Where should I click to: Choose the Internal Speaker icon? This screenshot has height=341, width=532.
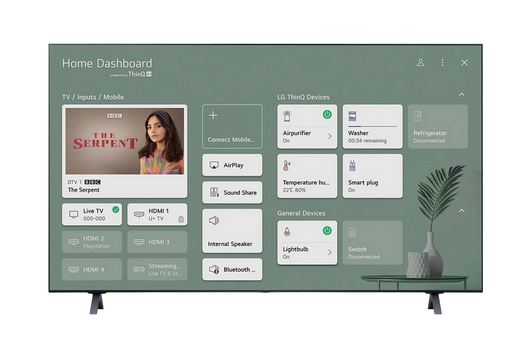[x=214, y=220]
